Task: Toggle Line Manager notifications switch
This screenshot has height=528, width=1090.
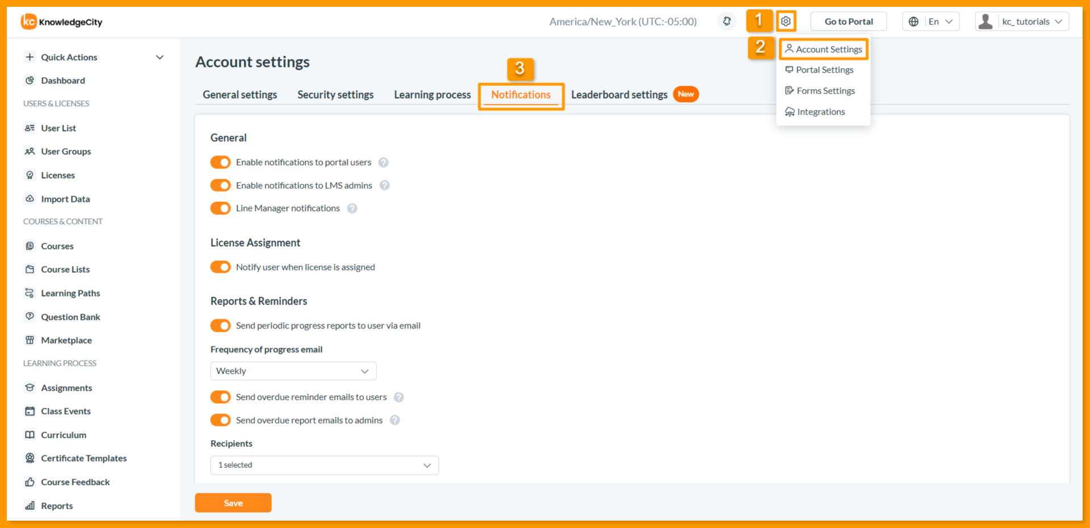Action: click(x=220, y=208)
